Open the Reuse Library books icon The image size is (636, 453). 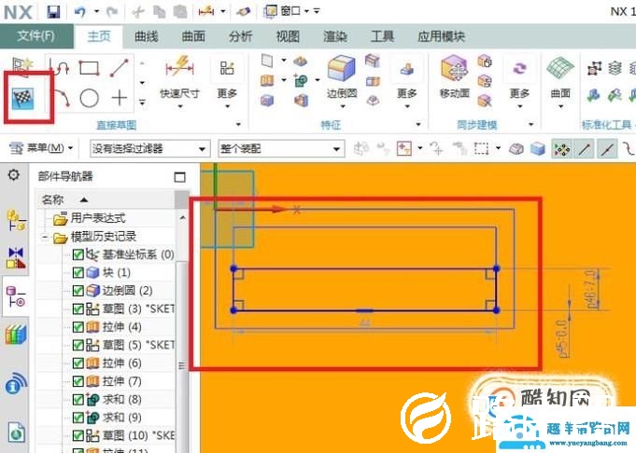click(16, 335)
